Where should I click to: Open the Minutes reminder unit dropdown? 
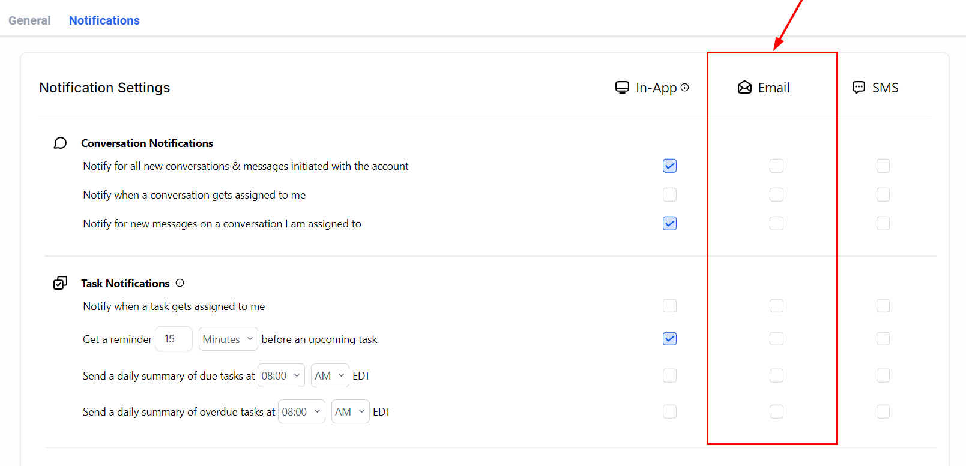(228, 339)
